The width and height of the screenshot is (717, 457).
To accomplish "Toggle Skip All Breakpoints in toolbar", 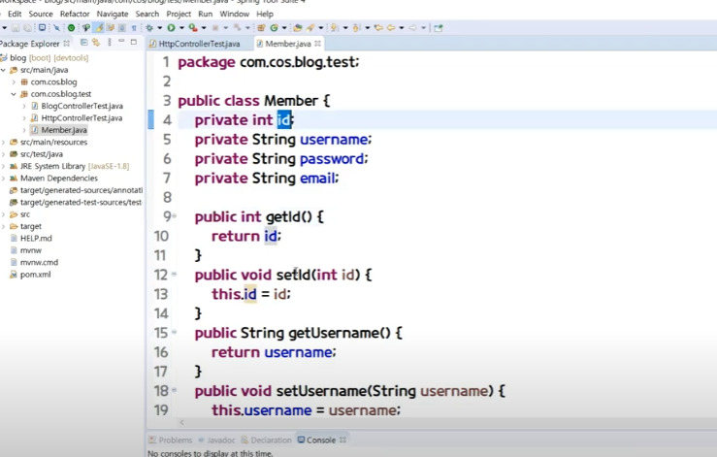I will 56,28.
